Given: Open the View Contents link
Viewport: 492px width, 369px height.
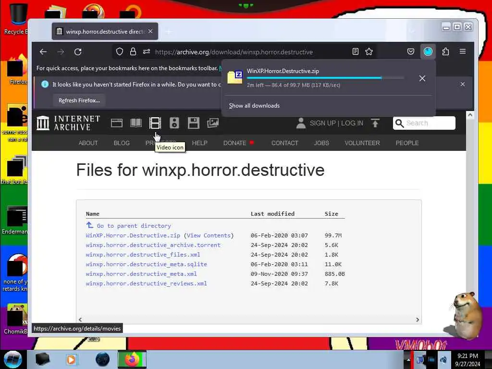Looking at the screenshot, I should tap(209, 235).
